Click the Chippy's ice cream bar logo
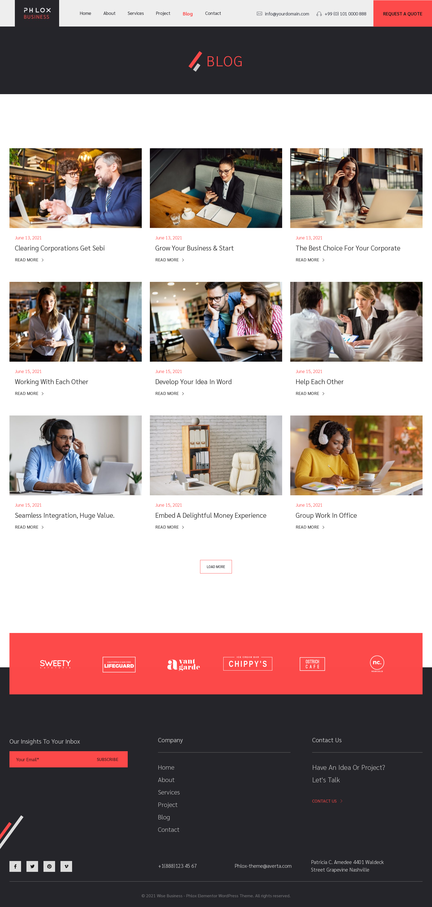The width and height of the screenshot is (432, 907). [248, 663]
